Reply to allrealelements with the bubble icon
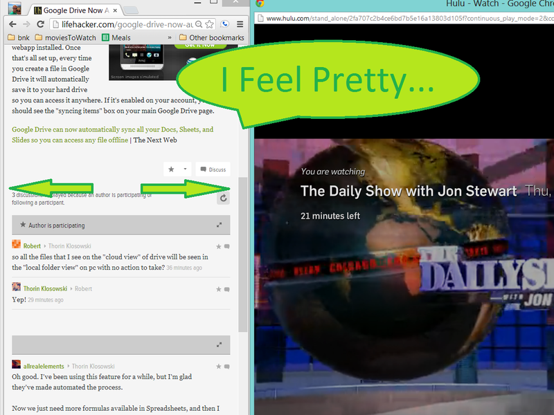 (x=227, y=367)
